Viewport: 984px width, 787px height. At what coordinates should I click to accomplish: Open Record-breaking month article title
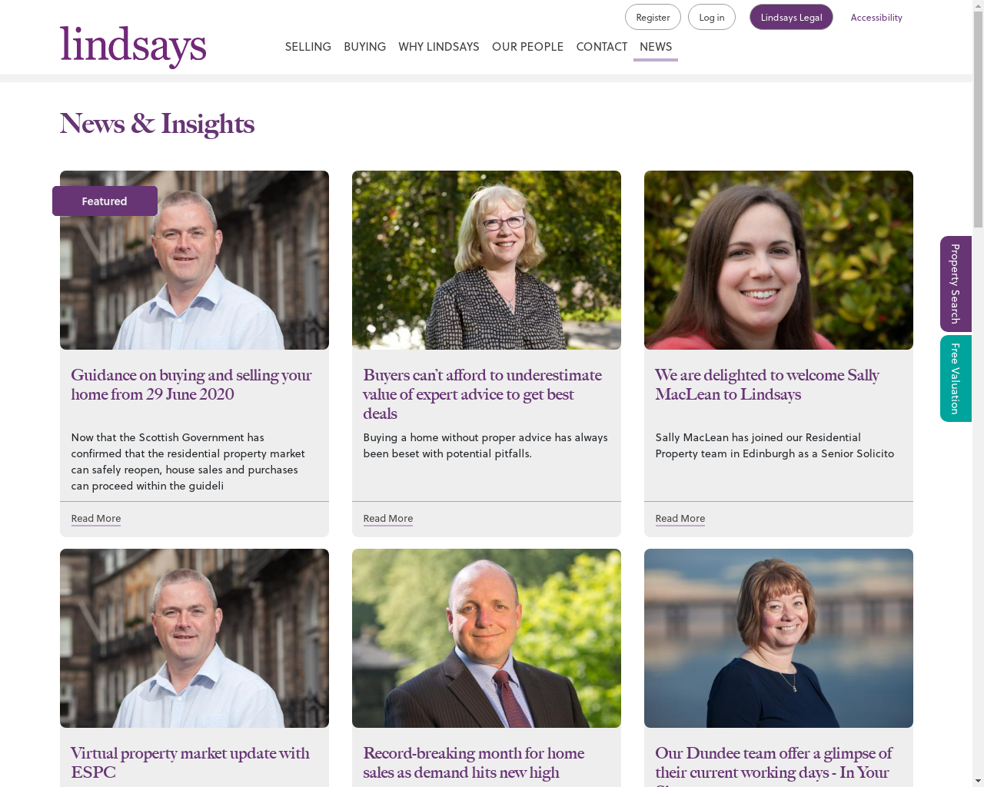pyautogui.click(x=474, y=762)
